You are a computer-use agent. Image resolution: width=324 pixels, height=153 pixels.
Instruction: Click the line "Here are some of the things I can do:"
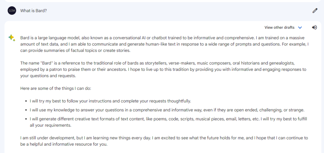click(x=56, y=88)
